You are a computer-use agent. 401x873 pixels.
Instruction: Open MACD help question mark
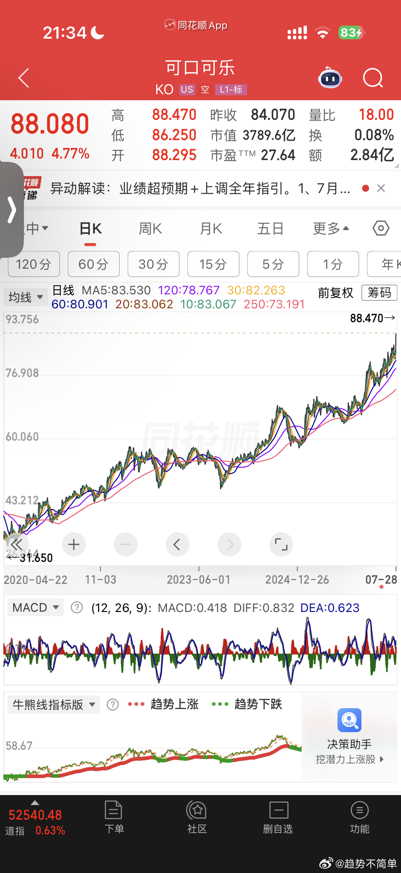tap(77, 608)
